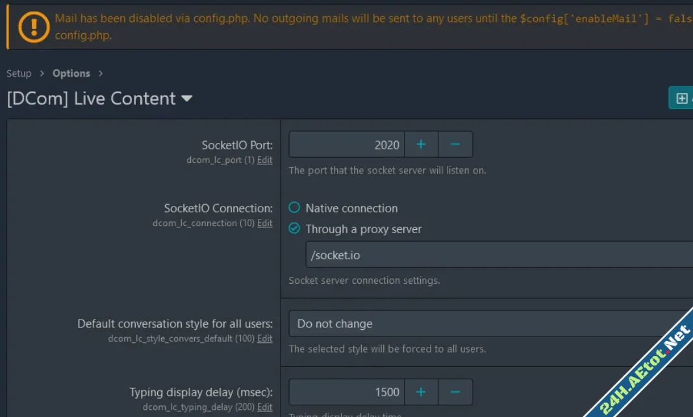Screen dimensions: 693x417
Task: Go to Setup breadcrumb
Action: pyautogui.click(x=19, y=73)
